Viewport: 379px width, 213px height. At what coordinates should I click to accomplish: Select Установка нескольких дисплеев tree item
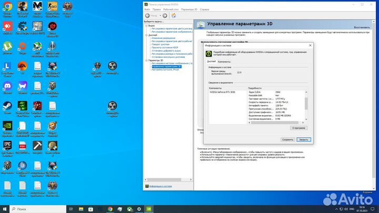[168, 57]
